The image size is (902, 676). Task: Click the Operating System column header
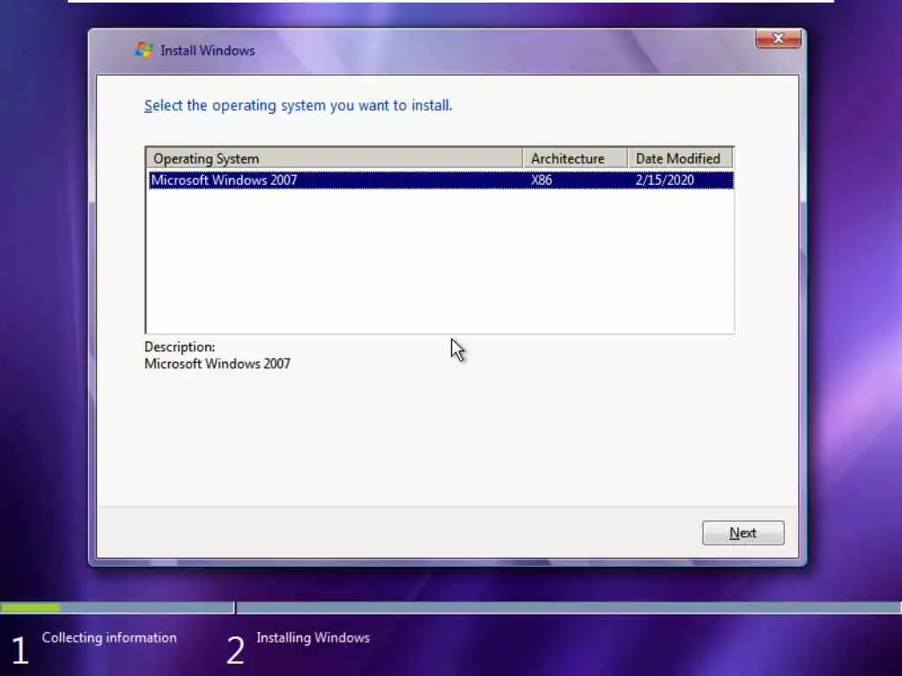pyautogui.click(x=334, y=158)
